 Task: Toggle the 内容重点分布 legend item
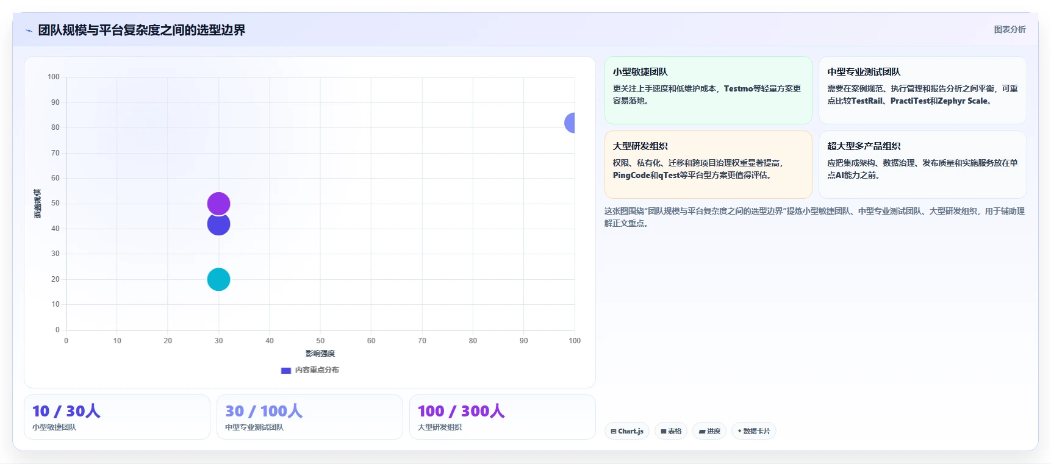pos(310,370)
